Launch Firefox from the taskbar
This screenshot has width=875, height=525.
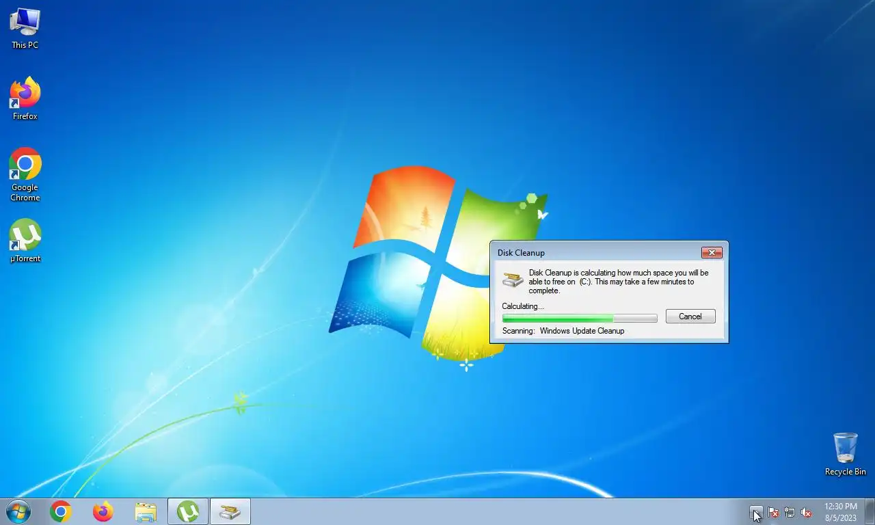click(103, 511)
